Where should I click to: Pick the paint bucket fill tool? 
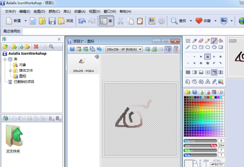[220, 41]
